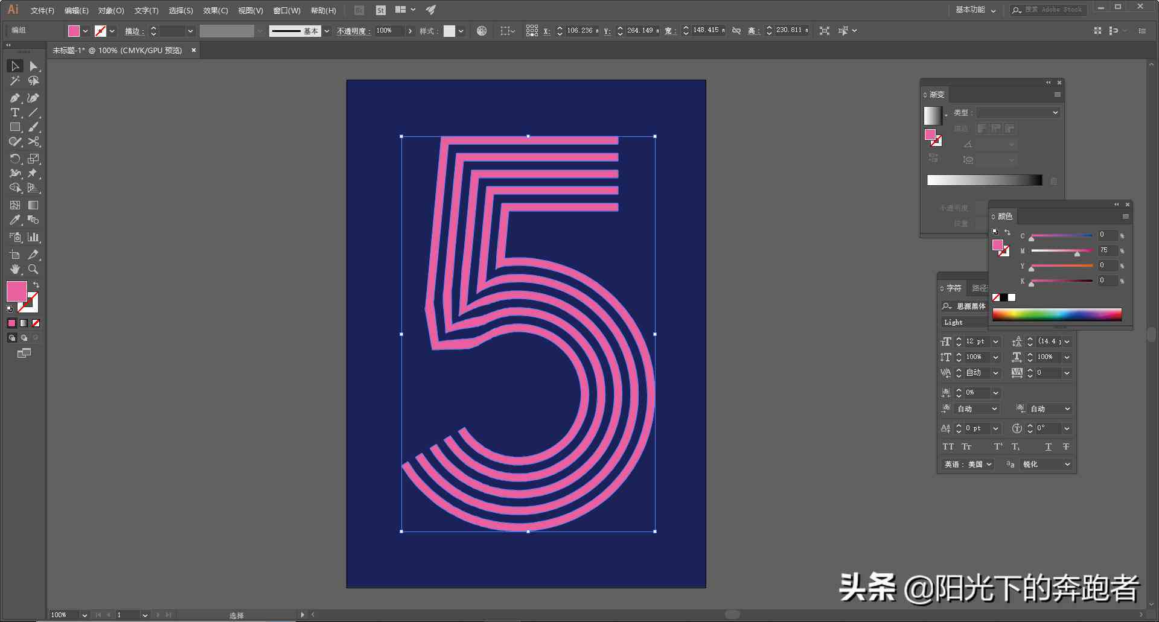
Task: Open the zoom level 100% dropdown
Action: (85, 615)
